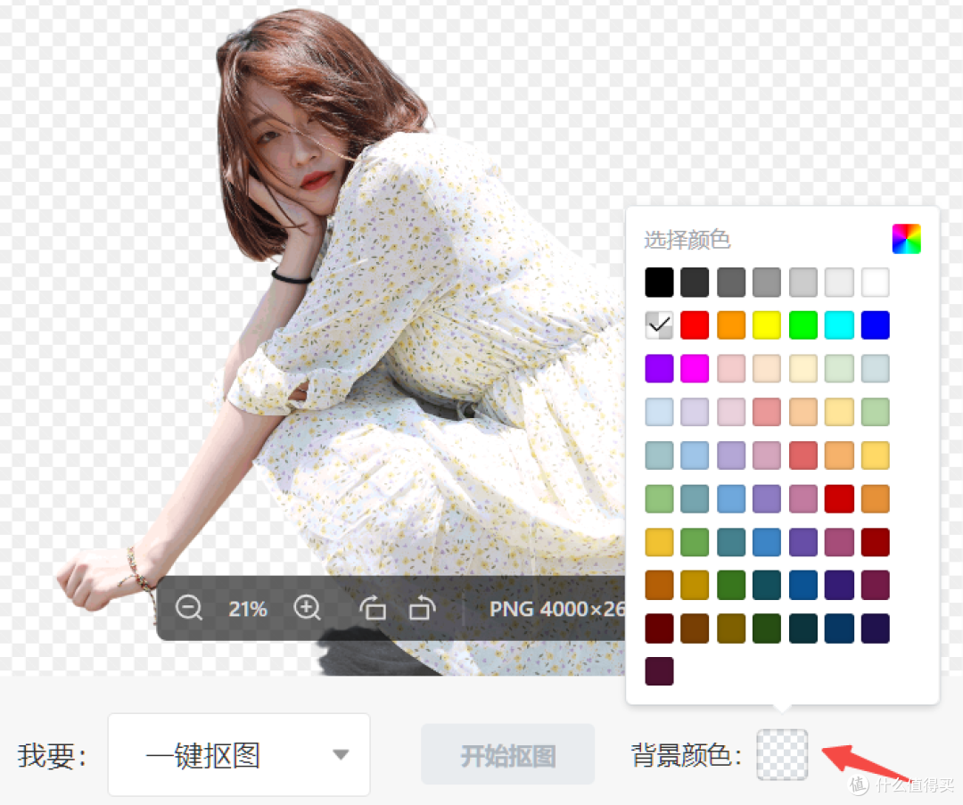This screenshot has width=963, height=805.
Task: Select the checked transparent swatch in palette
Action: coord(659,325)
